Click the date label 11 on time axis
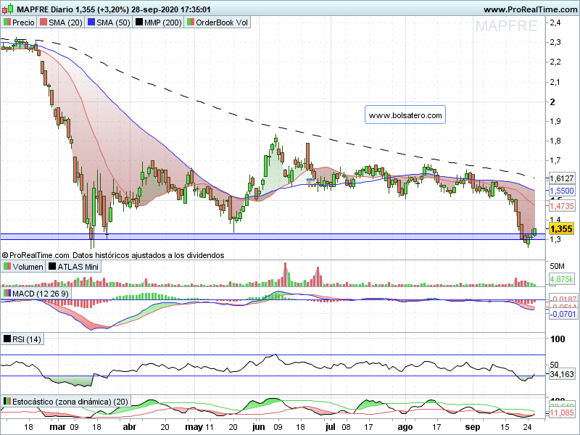 [x=209, y=427]
